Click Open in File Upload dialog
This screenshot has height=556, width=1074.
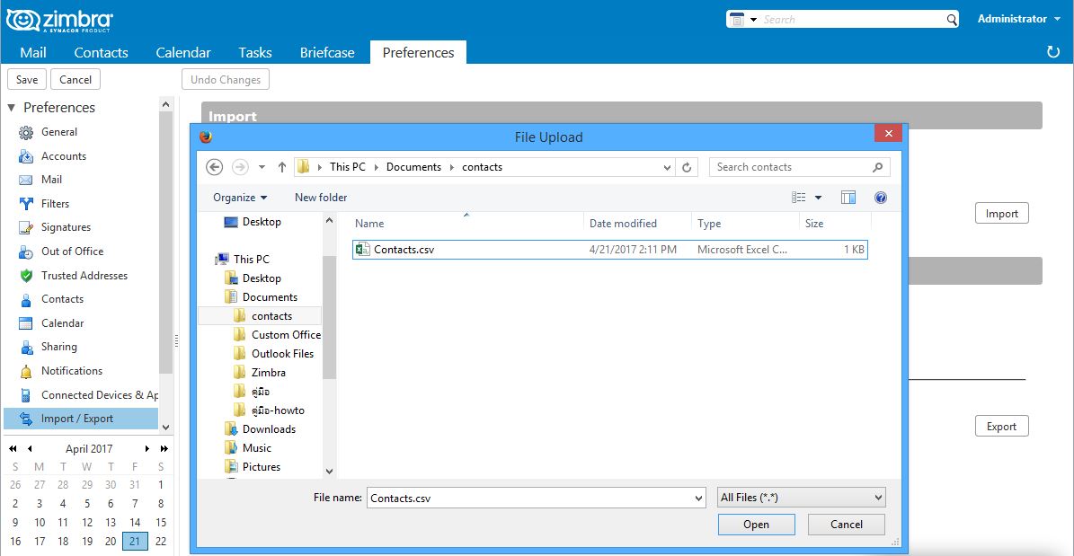coord(756,525)
